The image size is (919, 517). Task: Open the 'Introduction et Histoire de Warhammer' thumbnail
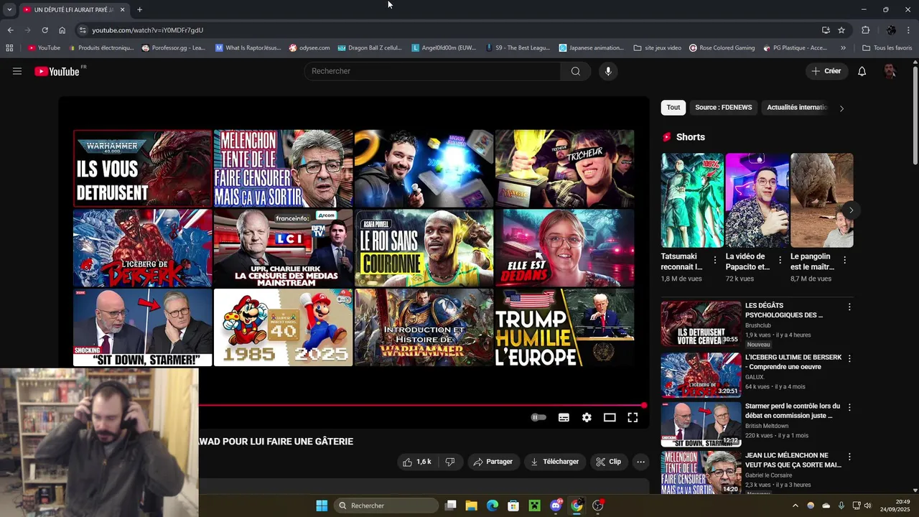pyautogui.click(x=424, y=327)
